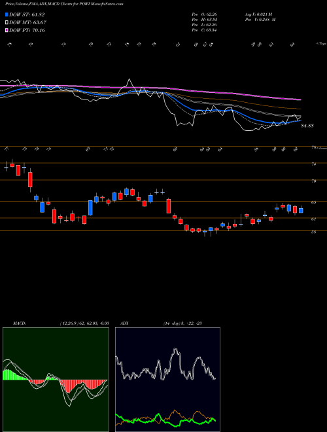Select the 'DOW ST: 61.82' legend text
327x432 pixels.
point(27,14)
